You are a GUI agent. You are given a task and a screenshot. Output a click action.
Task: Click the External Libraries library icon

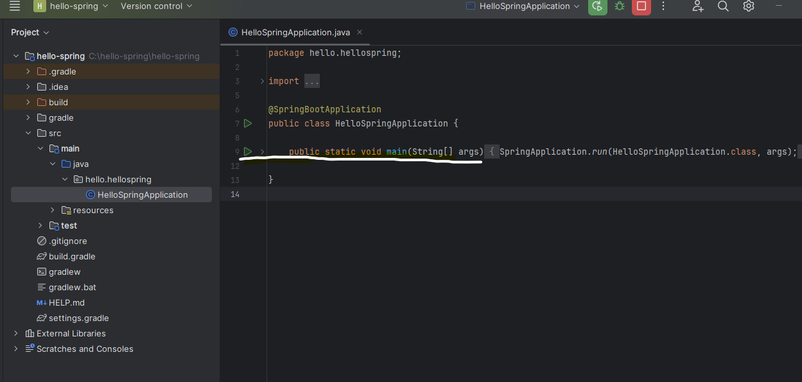pyautogui.click(x=30, y=333)
